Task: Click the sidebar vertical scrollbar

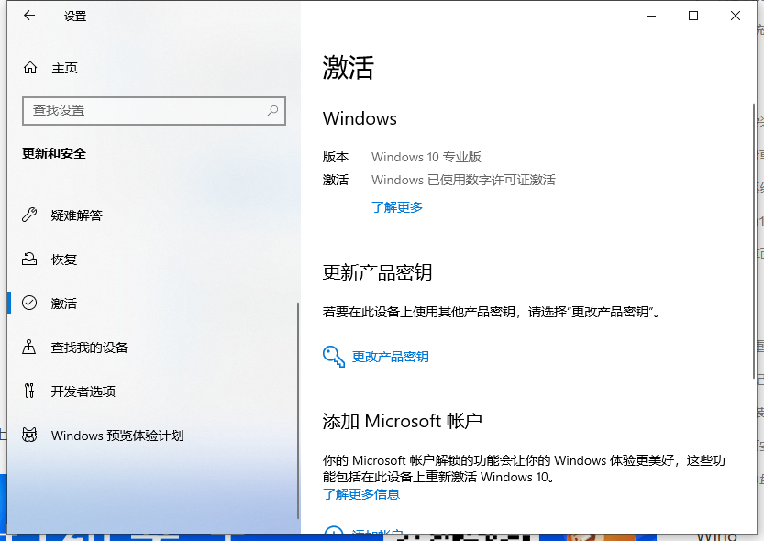Action: (x=297, y=413)
